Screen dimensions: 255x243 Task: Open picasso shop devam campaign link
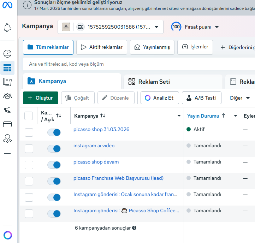click(96, 162)
